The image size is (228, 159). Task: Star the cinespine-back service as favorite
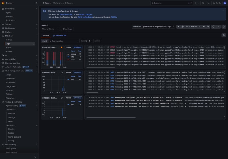(61, 98)
